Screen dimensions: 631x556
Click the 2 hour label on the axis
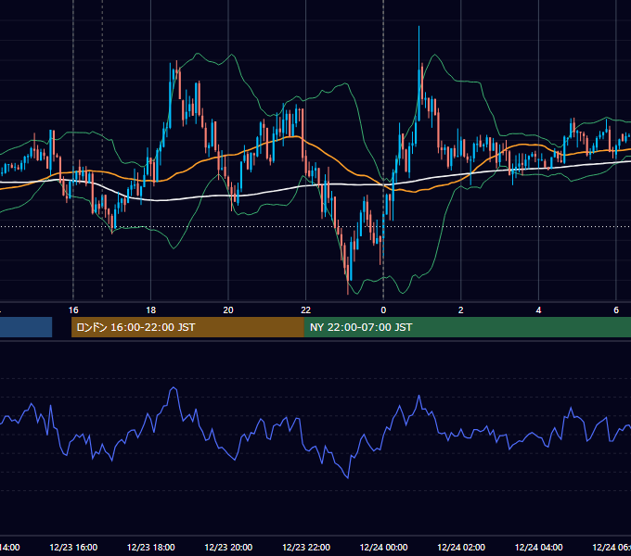(x=461, y=310)
